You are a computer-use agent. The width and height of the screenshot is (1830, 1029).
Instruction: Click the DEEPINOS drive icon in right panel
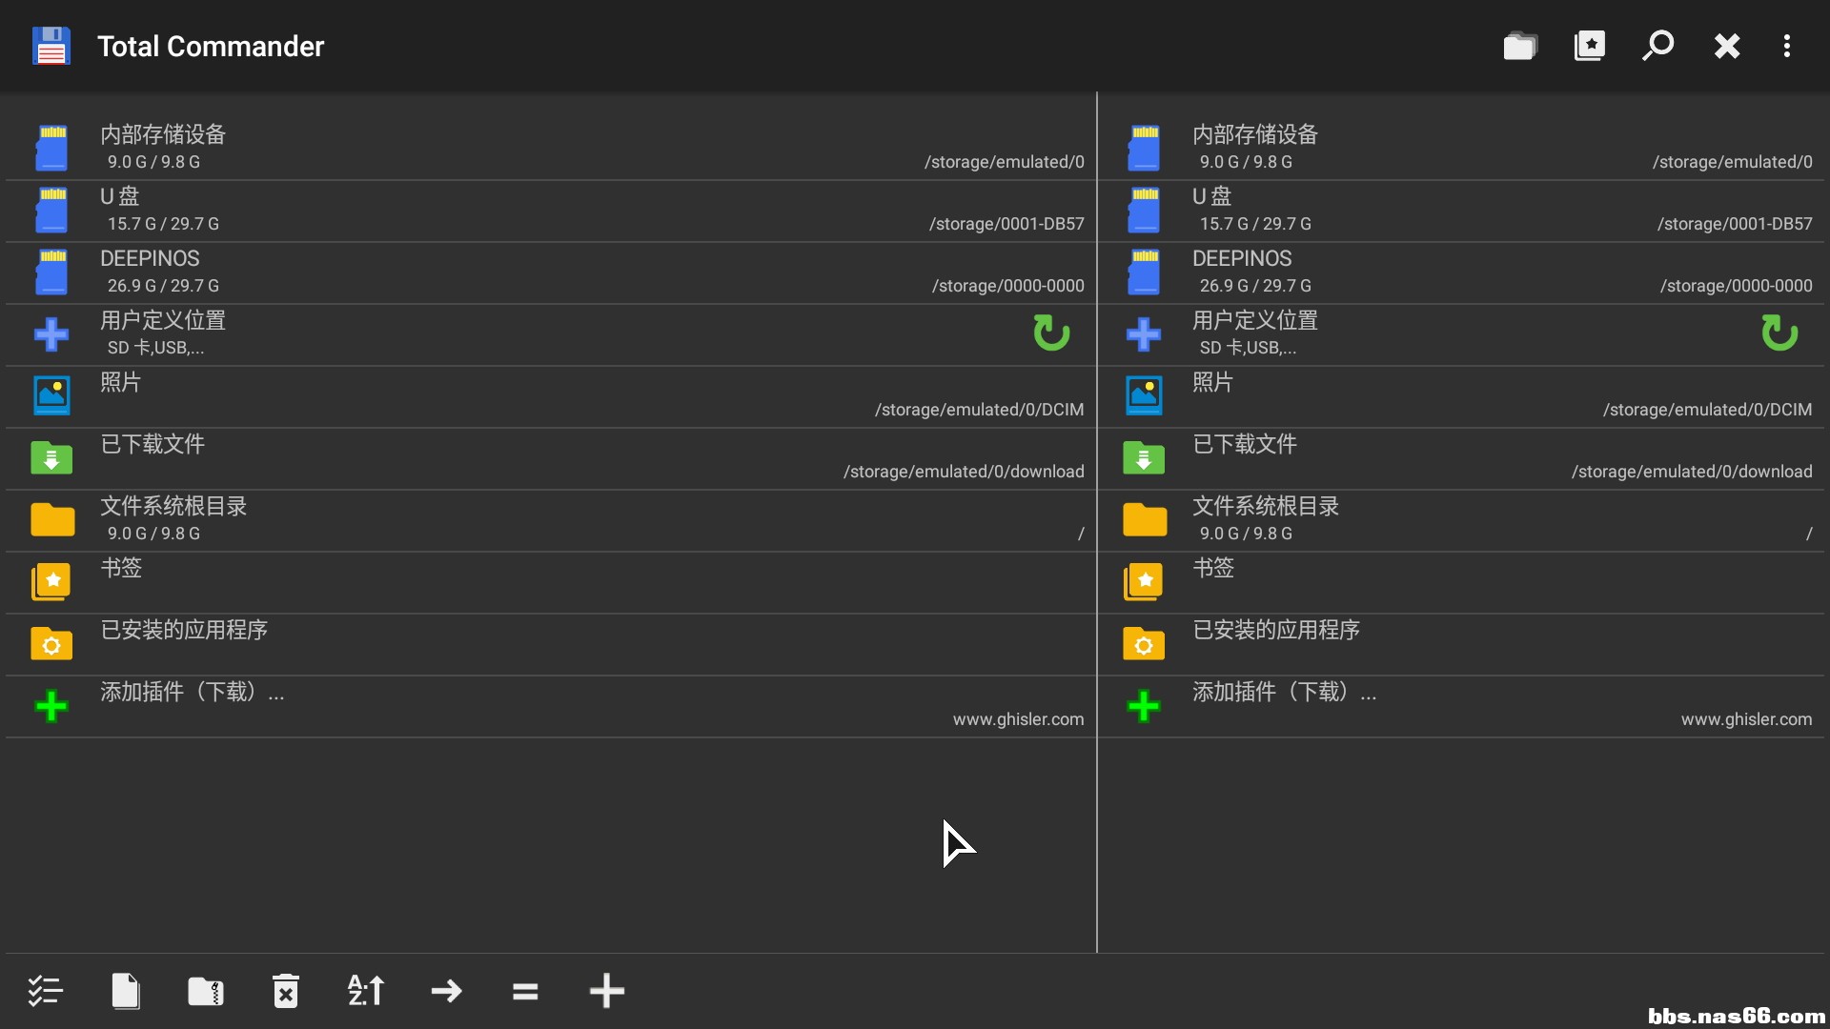[x=1145, y=272]
